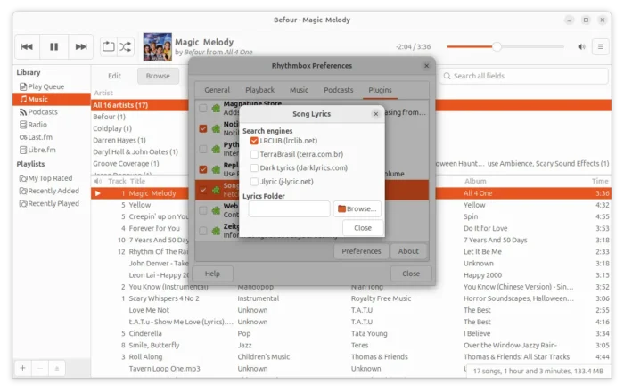
Task: Select Befour (1) in artist list
Action: tap(109, 117)
